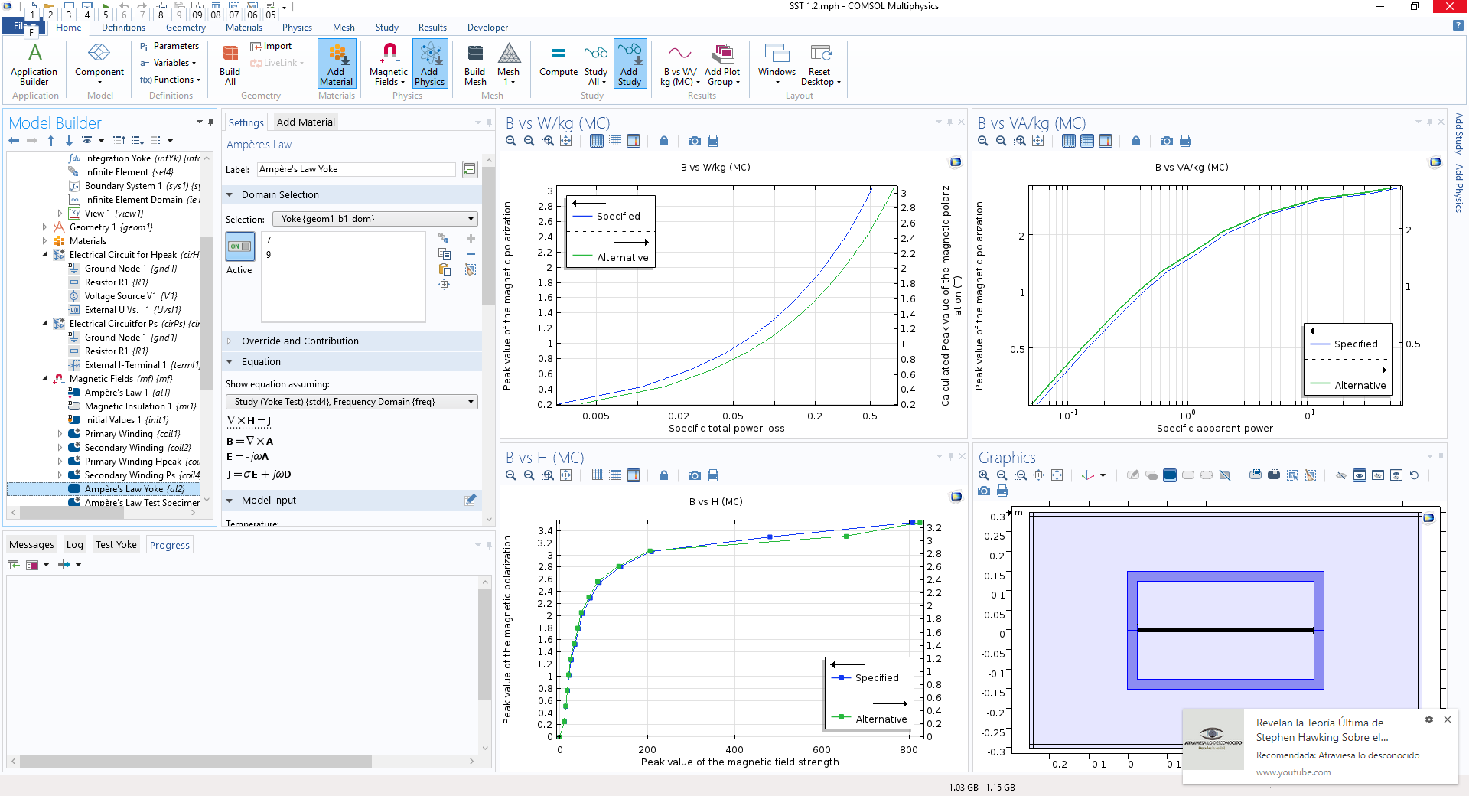Click the Build Mesh icon
1469x796 pixels.
474,64
